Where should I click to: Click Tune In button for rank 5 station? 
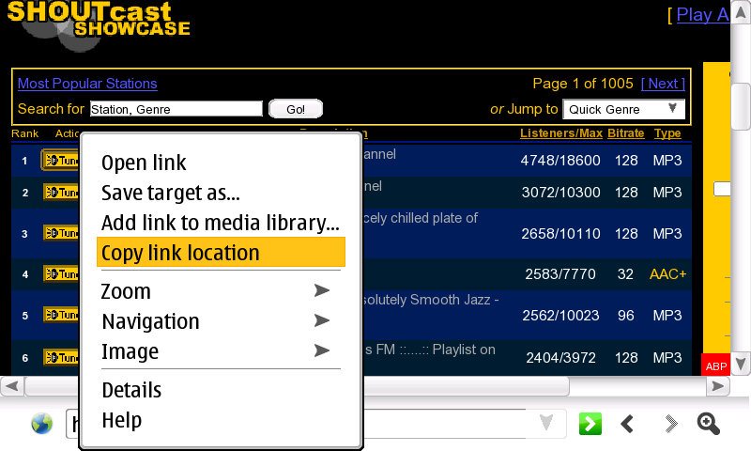click(x=61, y=315)
